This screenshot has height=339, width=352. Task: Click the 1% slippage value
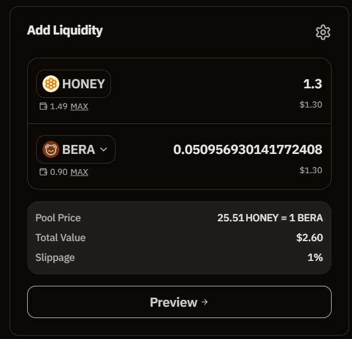click(315, 258)
